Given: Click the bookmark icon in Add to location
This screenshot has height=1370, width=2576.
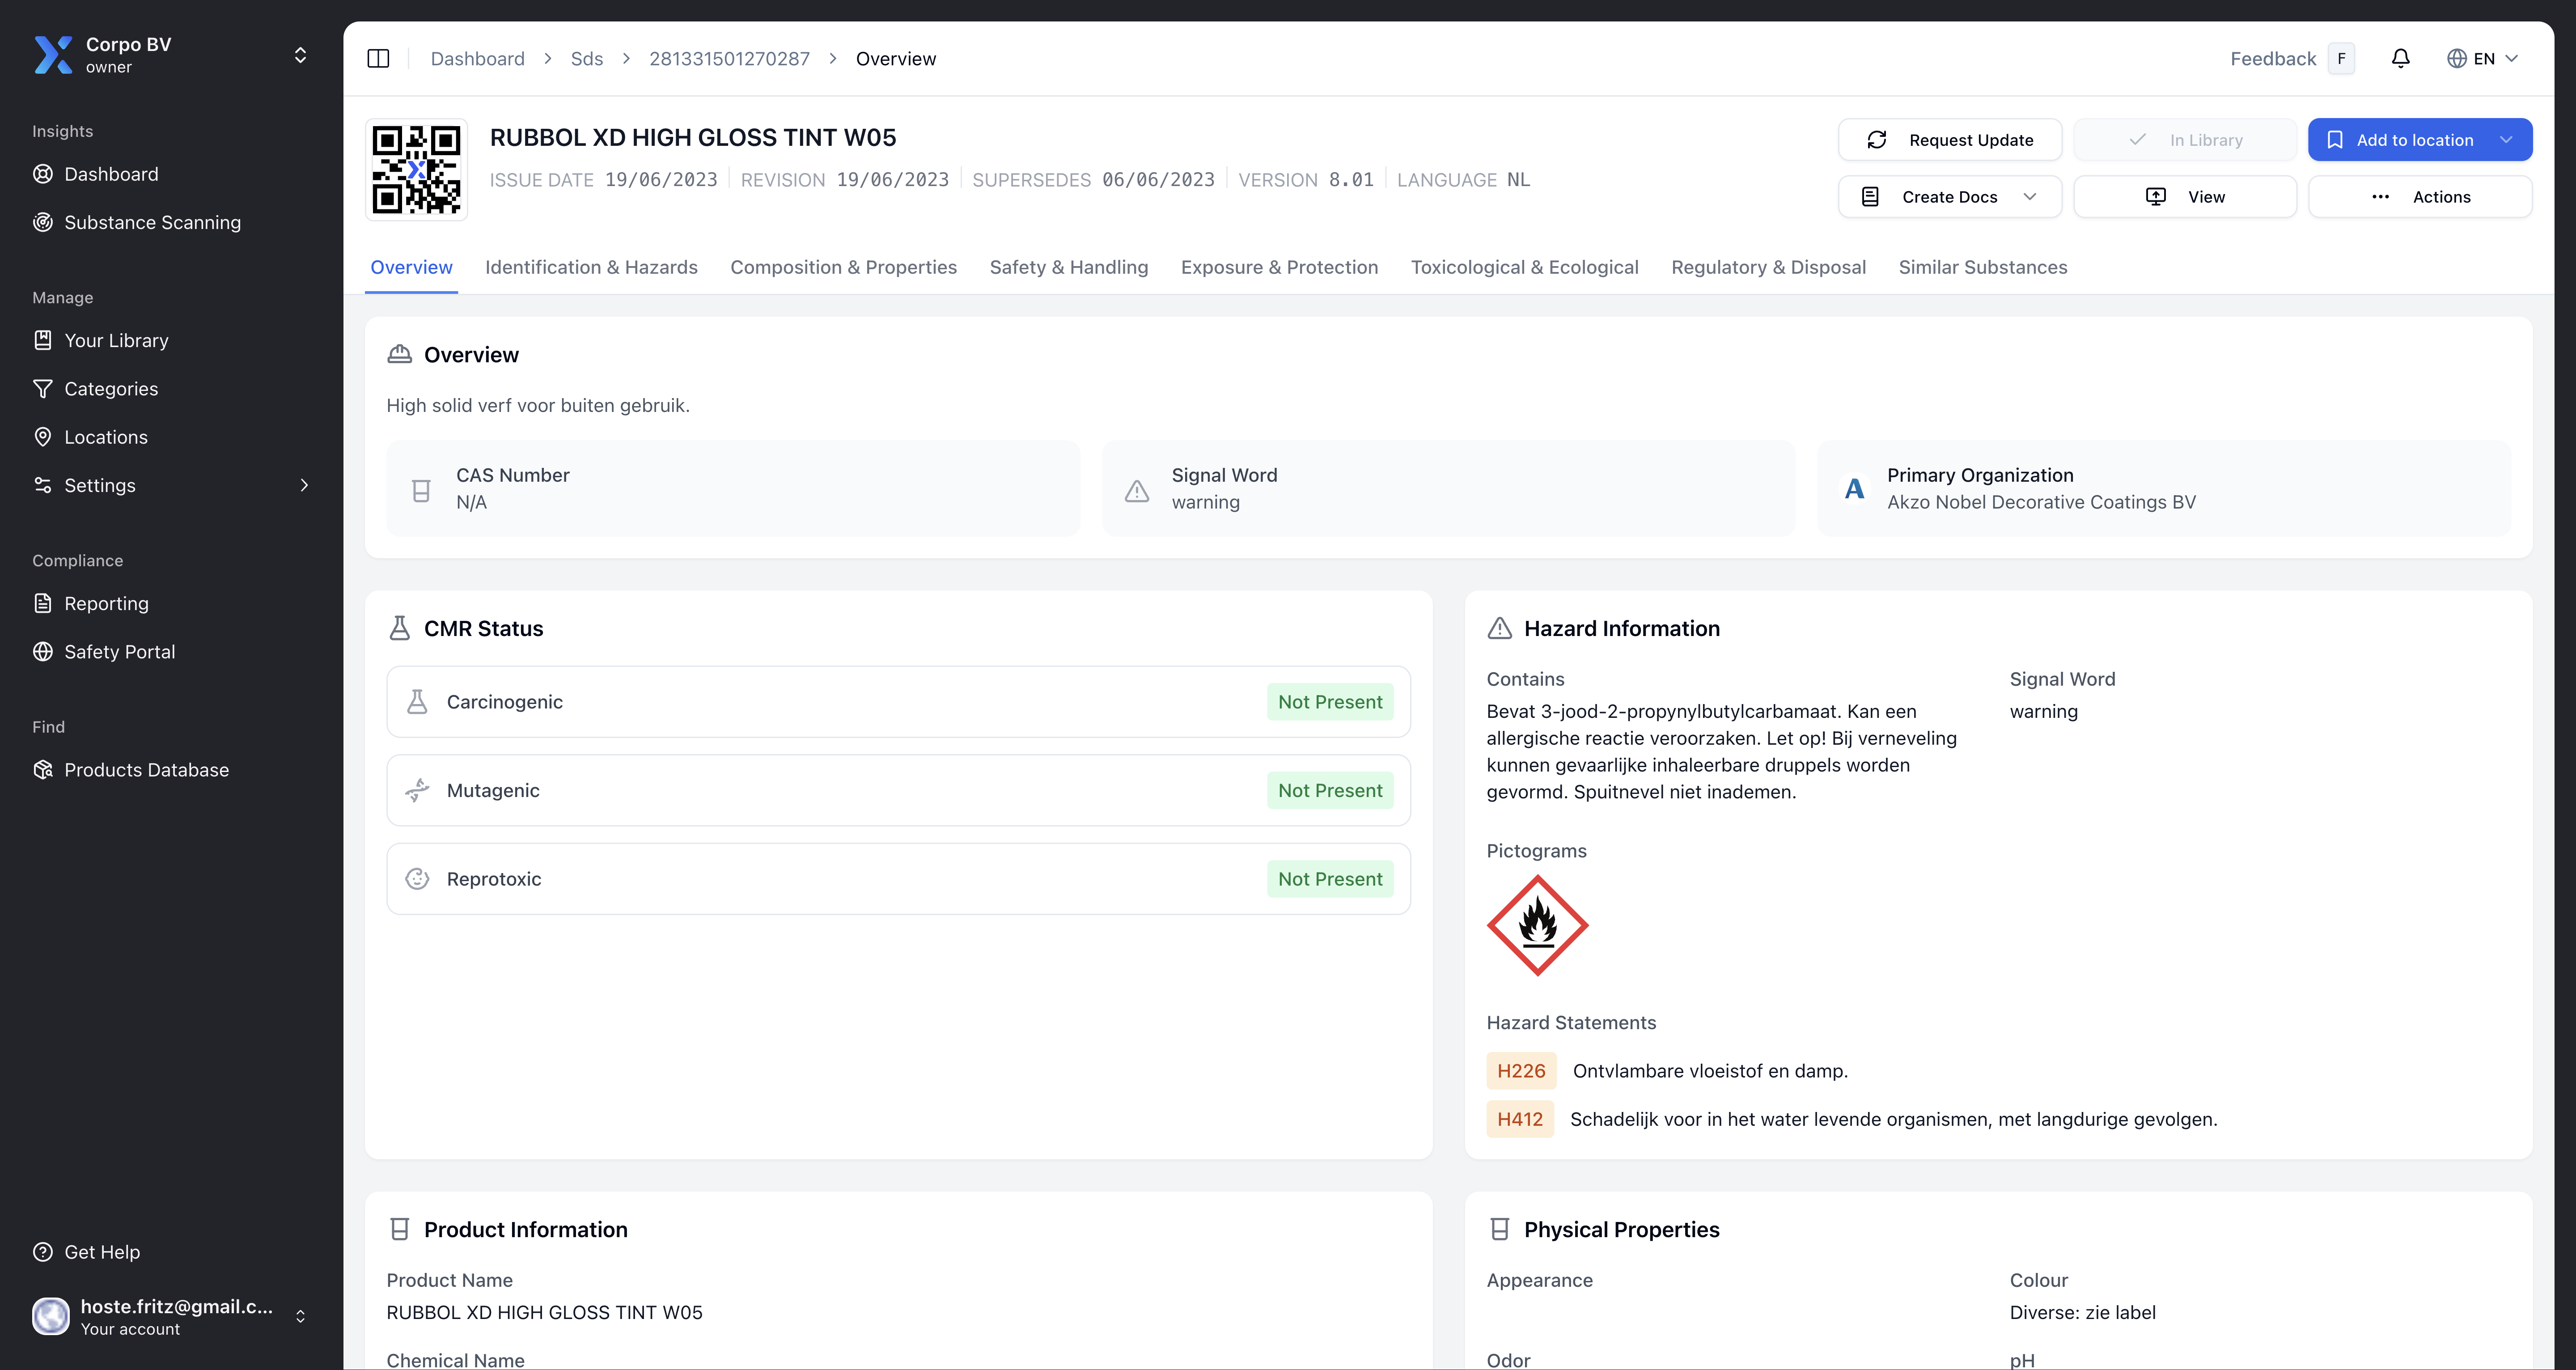Looking at the screenshot, I should (2335, 140).
